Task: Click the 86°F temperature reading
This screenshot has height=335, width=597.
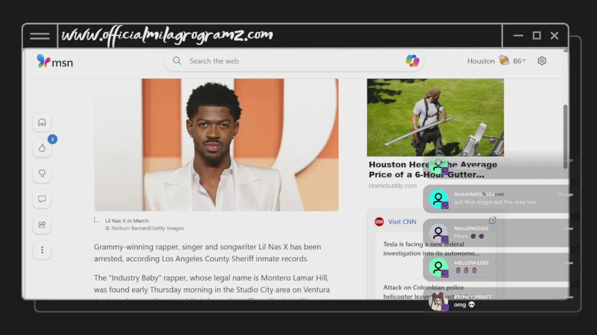Action: click(519, 61)
